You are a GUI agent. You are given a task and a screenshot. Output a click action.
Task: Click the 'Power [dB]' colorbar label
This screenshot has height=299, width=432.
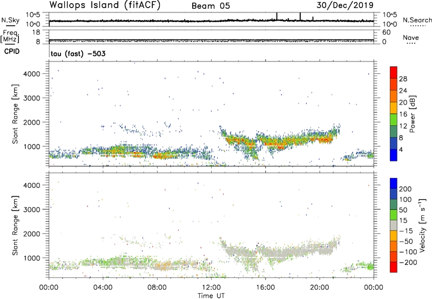412,114
